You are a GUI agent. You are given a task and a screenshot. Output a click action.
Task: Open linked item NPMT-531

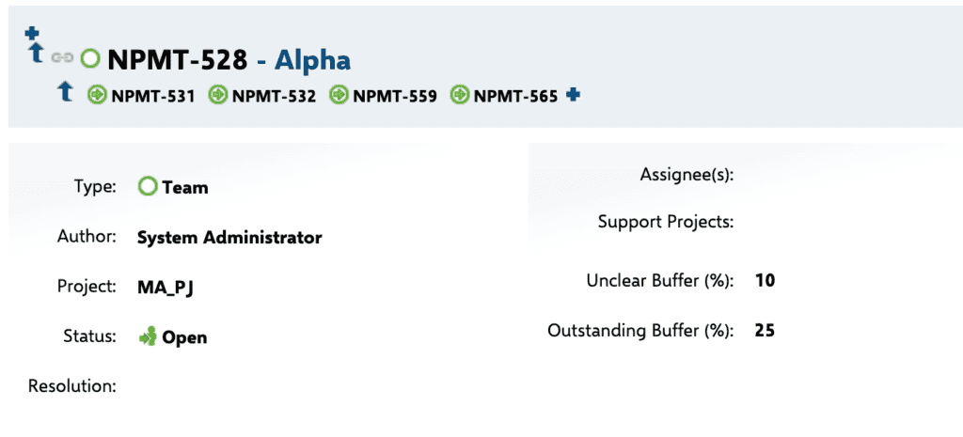coord(153,97)
